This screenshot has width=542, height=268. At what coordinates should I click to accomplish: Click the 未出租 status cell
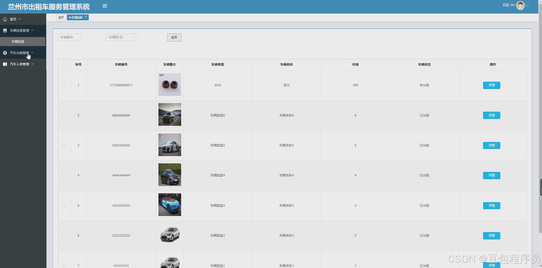[x=424, y=85]
